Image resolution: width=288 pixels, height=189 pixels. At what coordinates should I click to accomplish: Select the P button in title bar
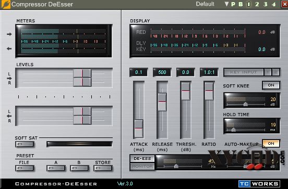click(233, 4)
